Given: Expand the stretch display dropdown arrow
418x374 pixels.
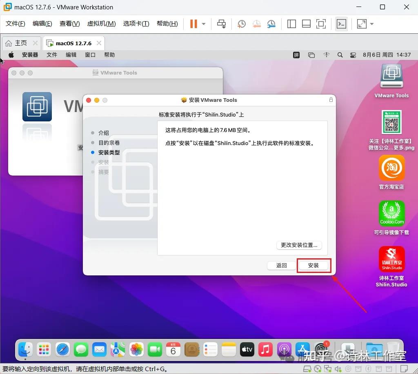Looking at the screenshot, I should click(x=372, y=24).
